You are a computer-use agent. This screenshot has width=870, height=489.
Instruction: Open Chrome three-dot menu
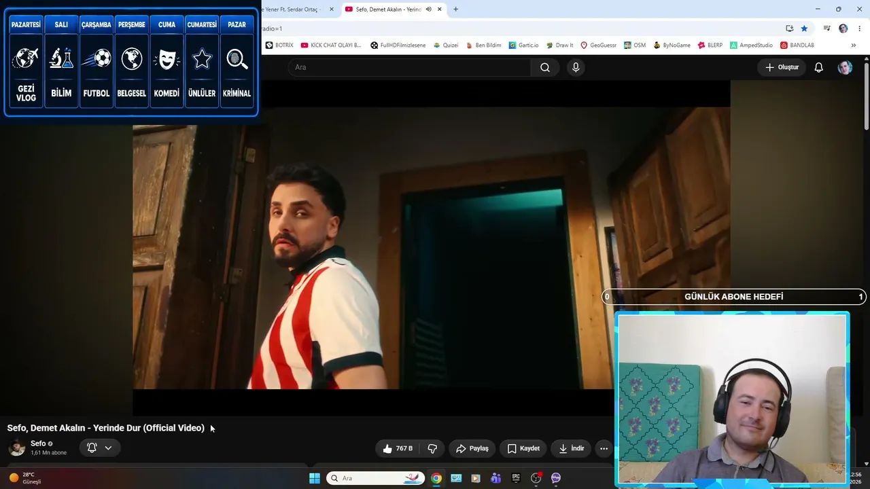coord(860,29)
